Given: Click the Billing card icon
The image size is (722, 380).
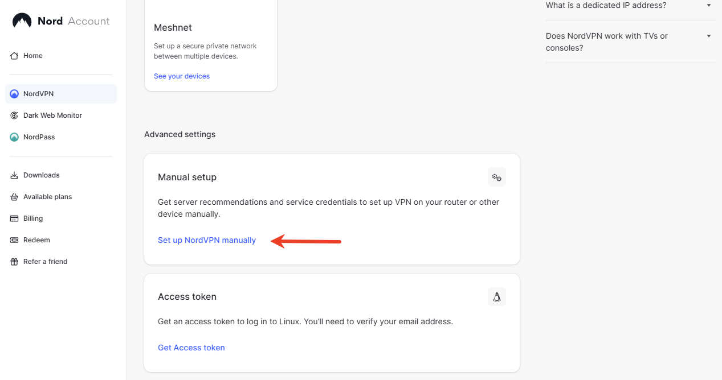Looking at the screenshot, I should click(x=14, y=218).
